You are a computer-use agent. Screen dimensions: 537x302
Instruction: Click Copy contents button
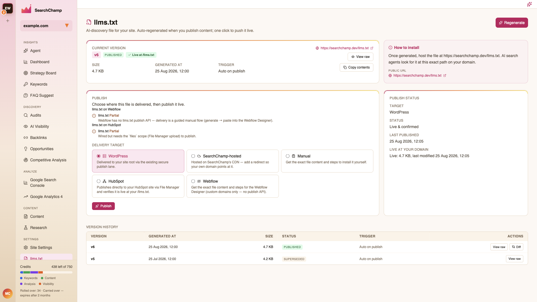click(356, 67)
